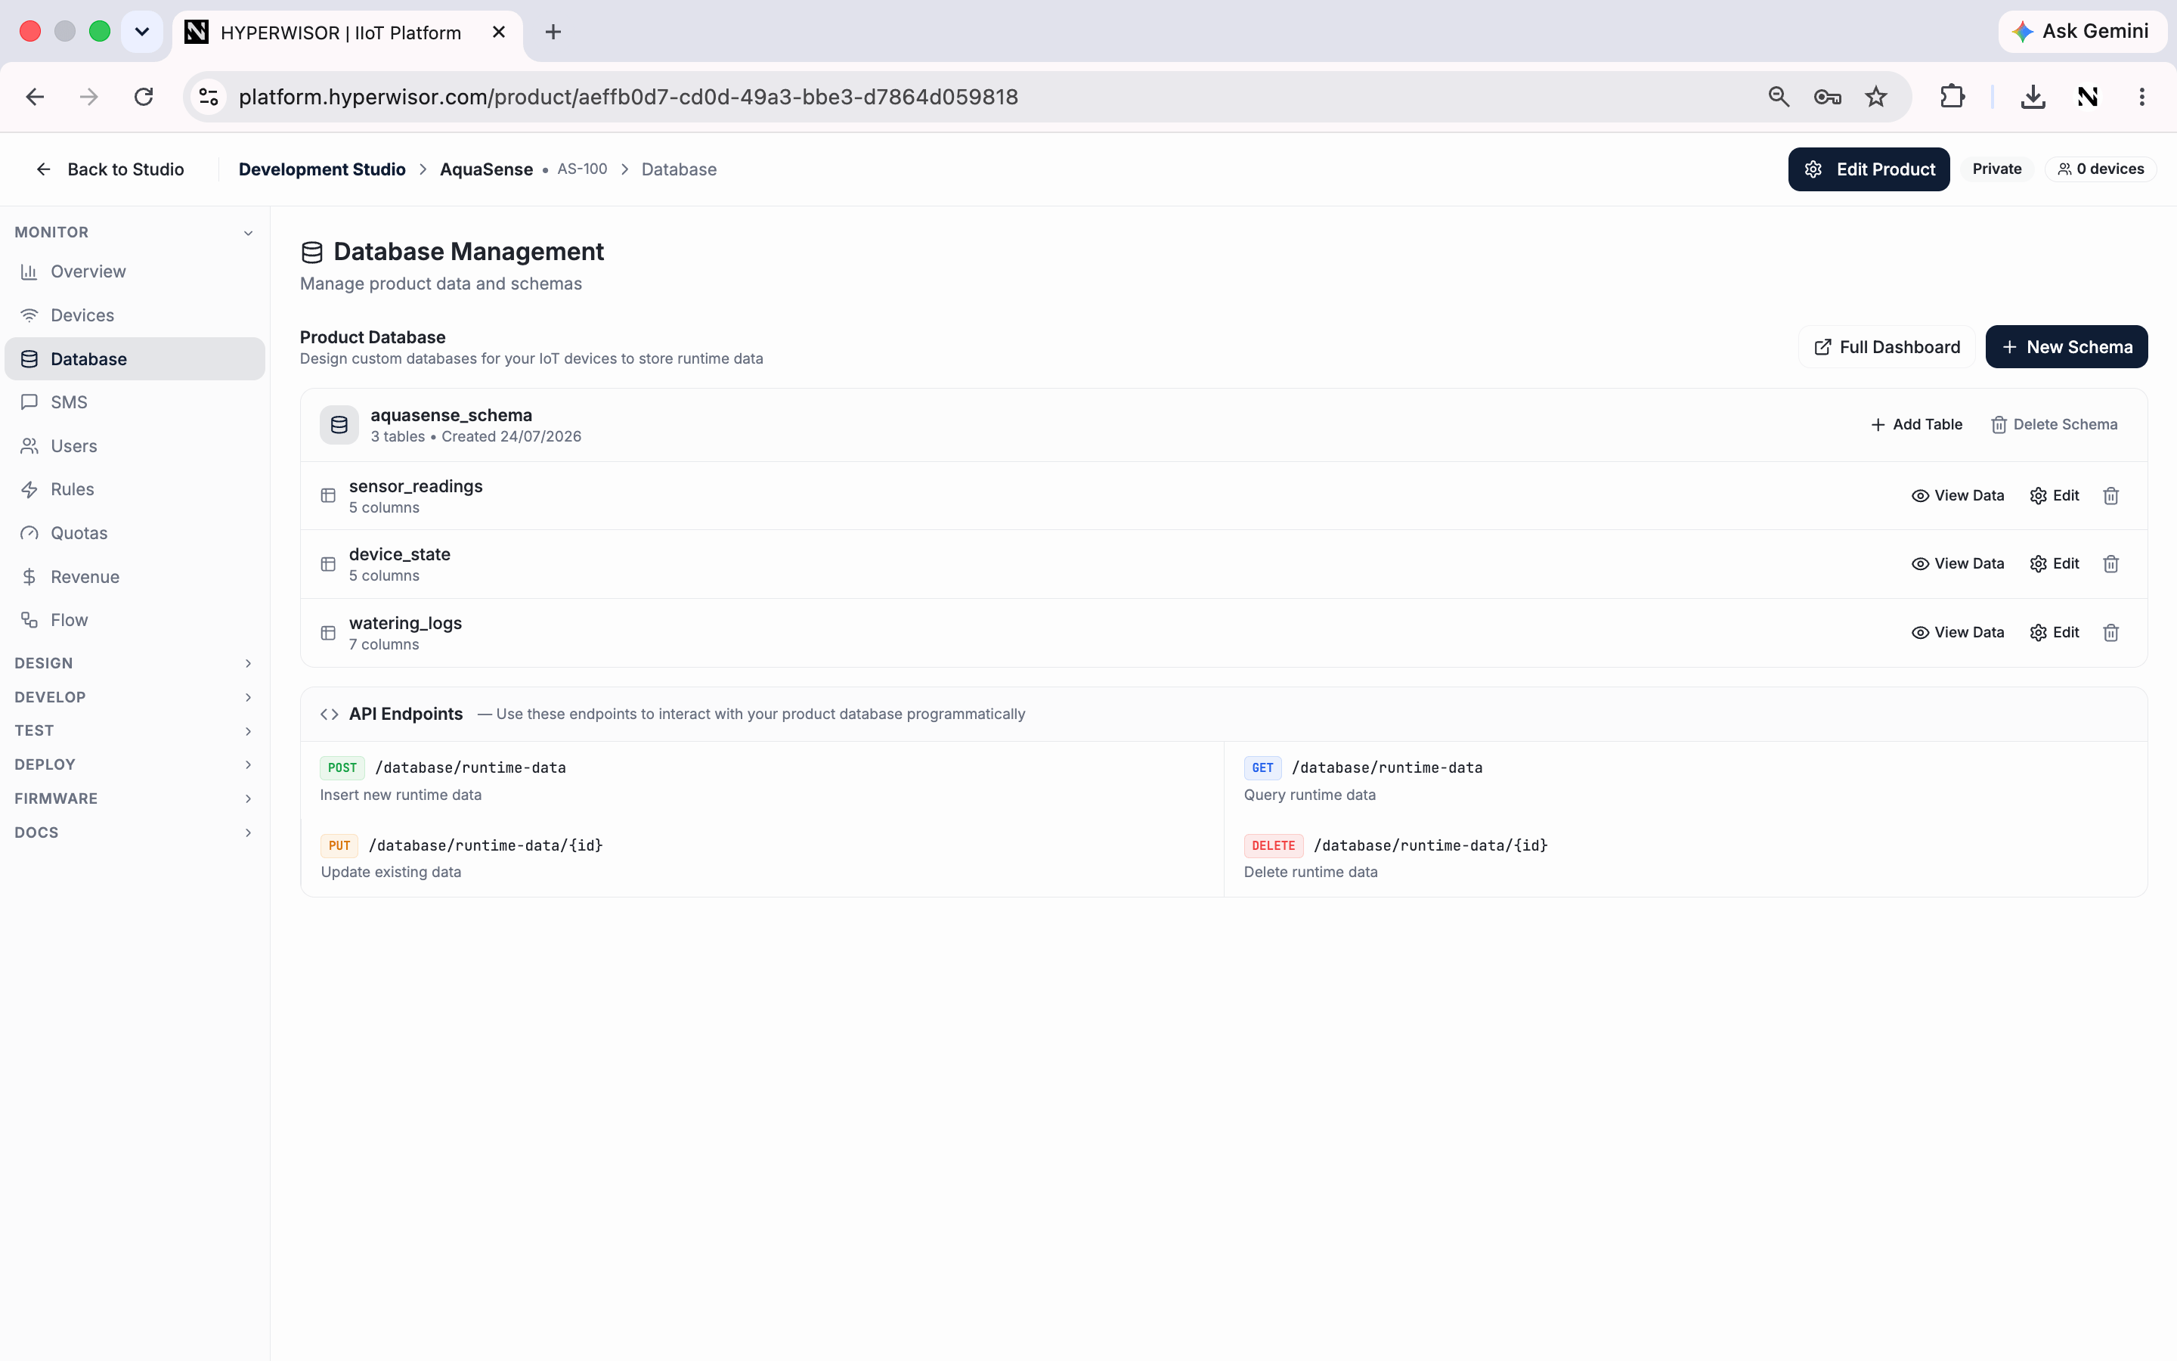Click the Private visibility badge
This screenshot has height=1361, width=2177.
point(1996,169)
